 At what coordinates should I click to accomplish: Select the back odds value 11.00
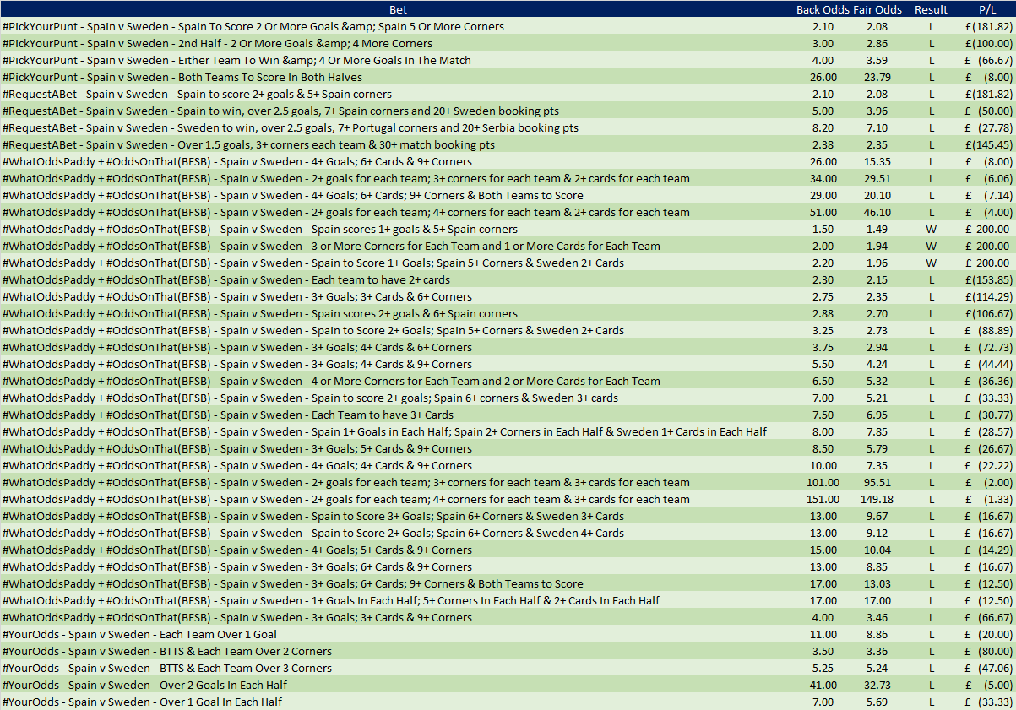[823, 634]
